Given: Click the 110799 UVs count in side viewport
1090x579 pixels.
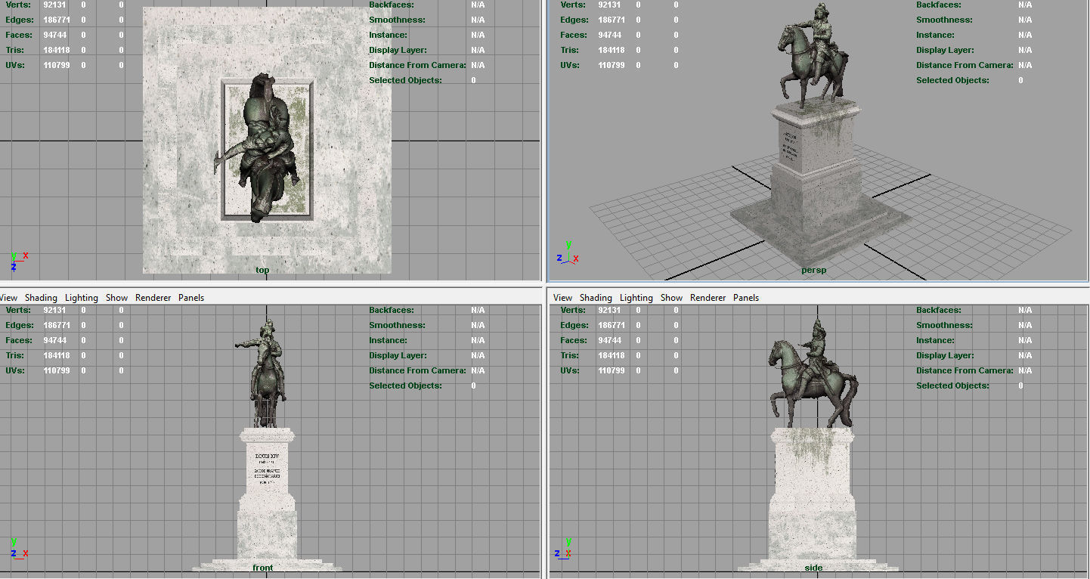Looking at the screenshot, I should 612,370.
